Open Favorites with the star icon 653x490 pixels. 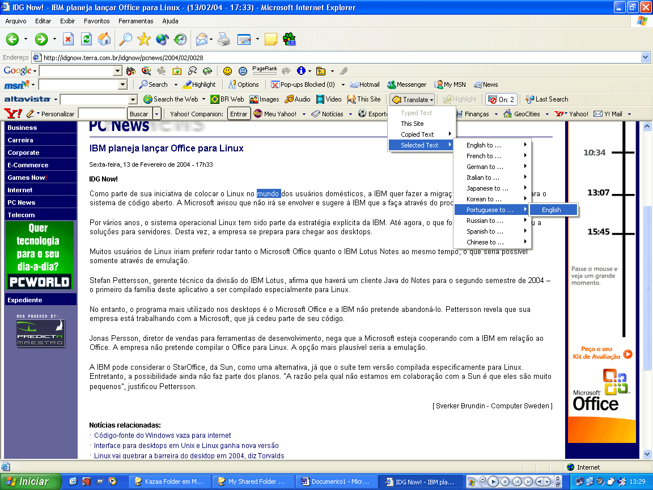pos(143,39)
